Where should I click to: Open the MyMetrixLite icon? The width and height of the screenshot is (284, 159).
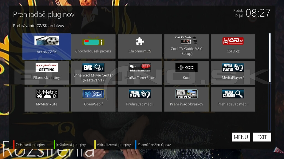point(47,94)
